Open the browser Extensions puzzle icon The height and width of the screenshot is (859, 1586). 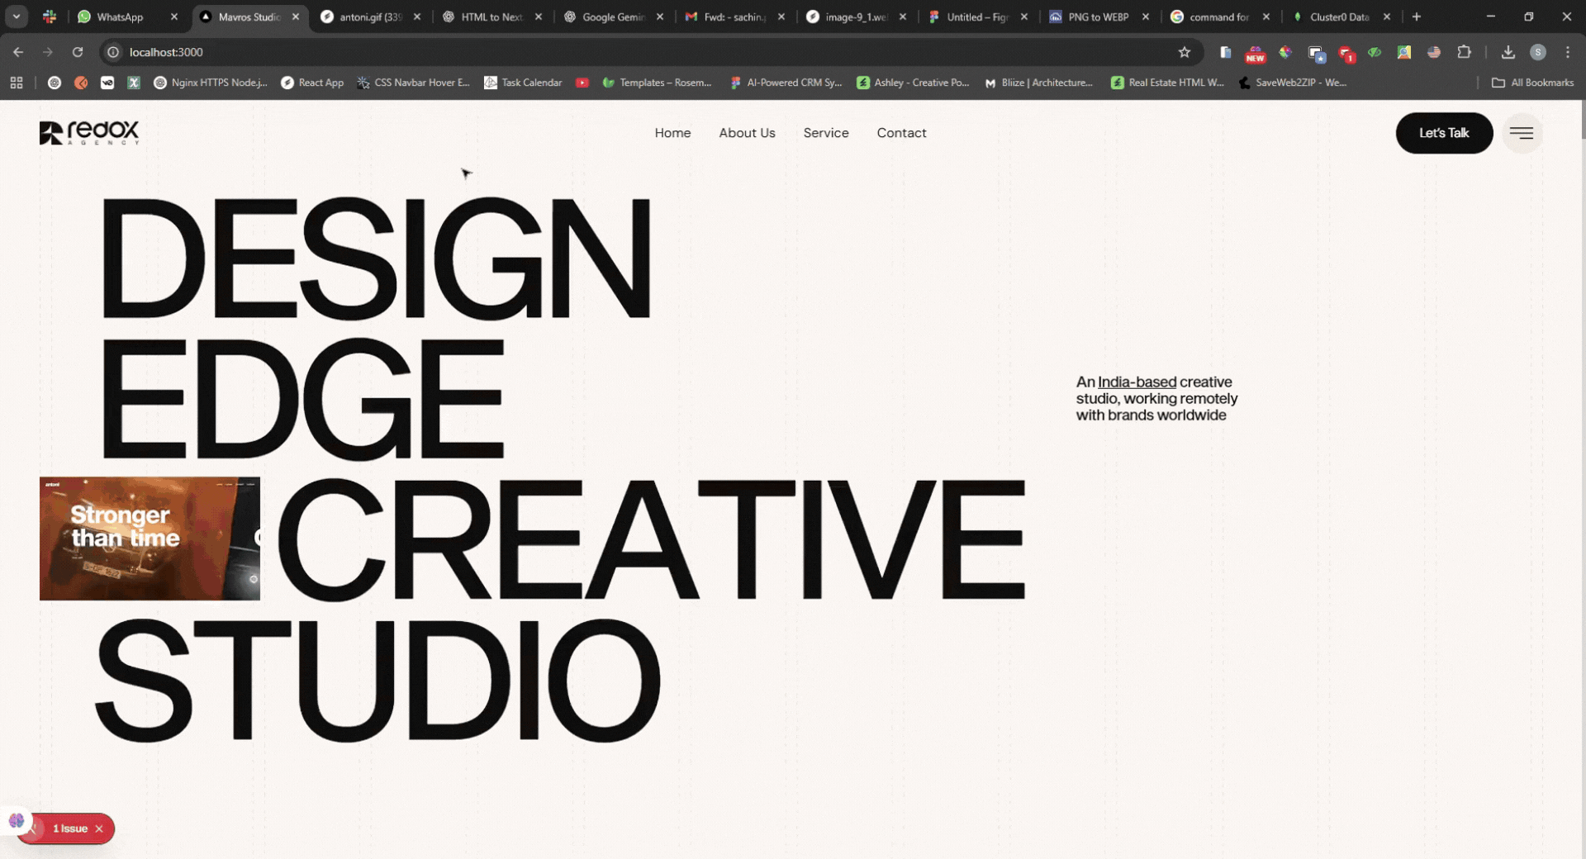click(x=1464, y=52)
